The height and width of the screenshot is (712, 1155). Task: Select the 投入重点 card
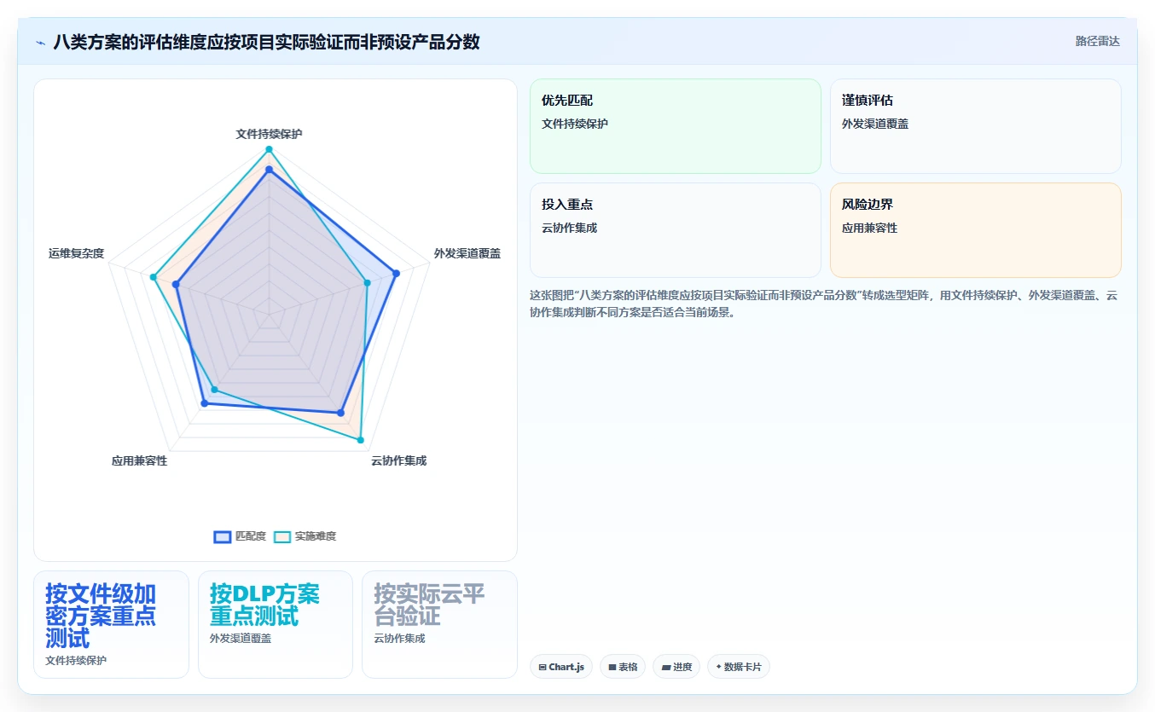tap(676, 230)
